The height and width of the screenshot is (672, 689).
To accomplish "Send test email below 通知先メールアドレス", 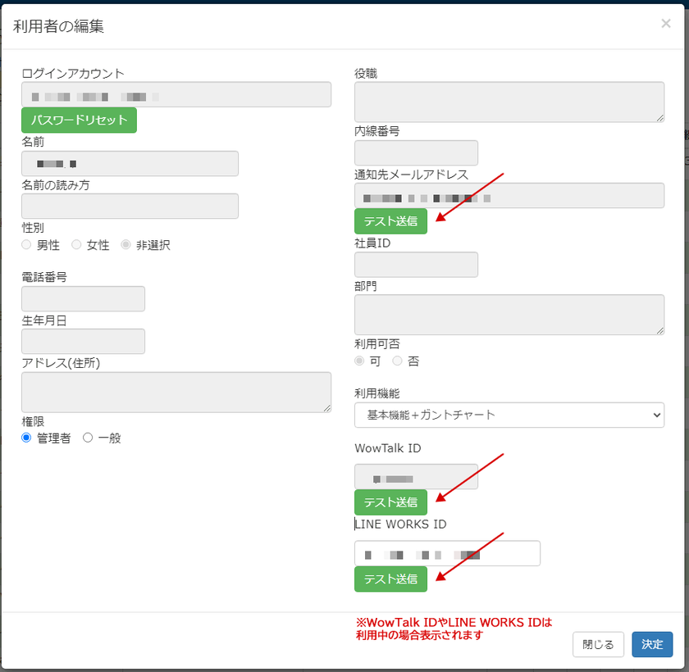I will tap(390, 221).
